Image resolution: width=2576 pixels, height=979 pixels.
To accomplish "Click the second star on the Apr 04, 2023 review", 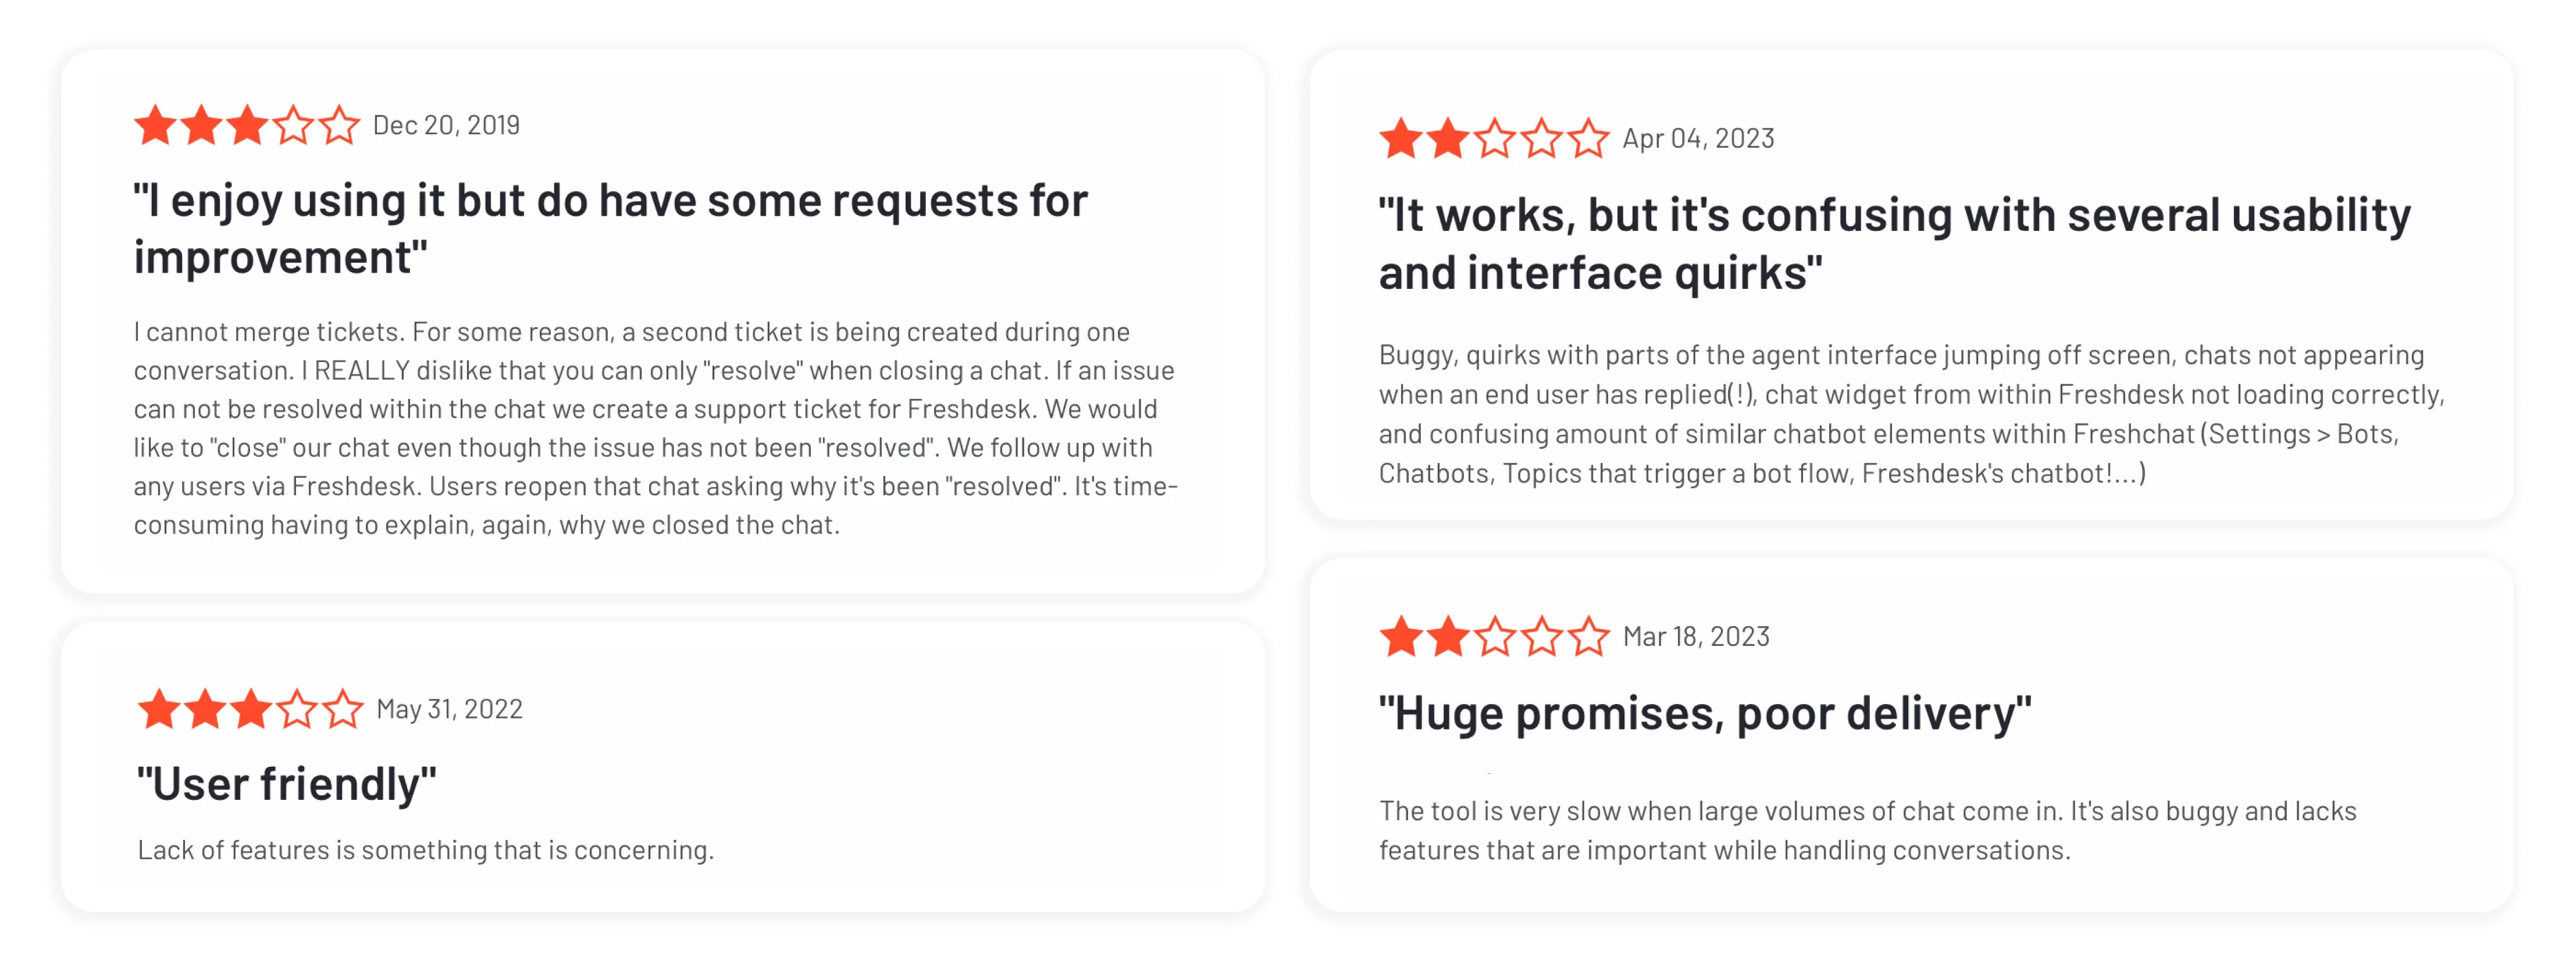I will (x=1447, y=139).
